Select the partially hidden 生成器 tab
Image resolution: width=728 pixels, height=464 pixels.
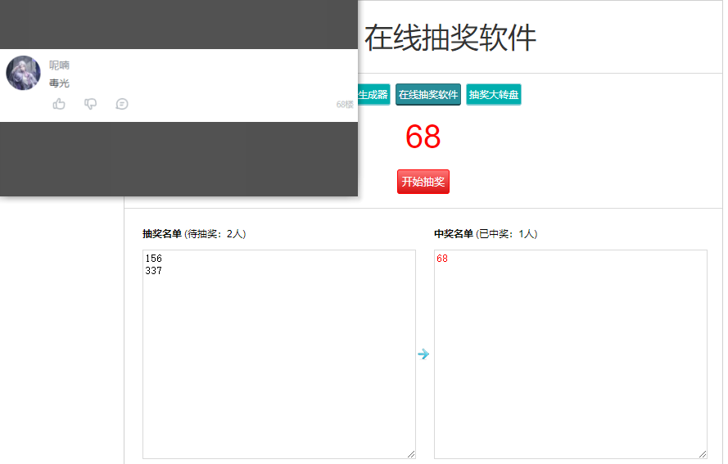pyautogui.click(x=373, y=95)
